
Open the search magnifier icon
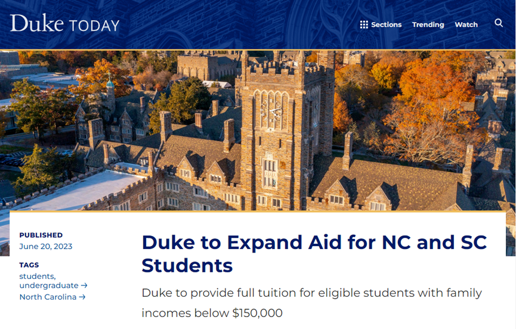(499, 23)
